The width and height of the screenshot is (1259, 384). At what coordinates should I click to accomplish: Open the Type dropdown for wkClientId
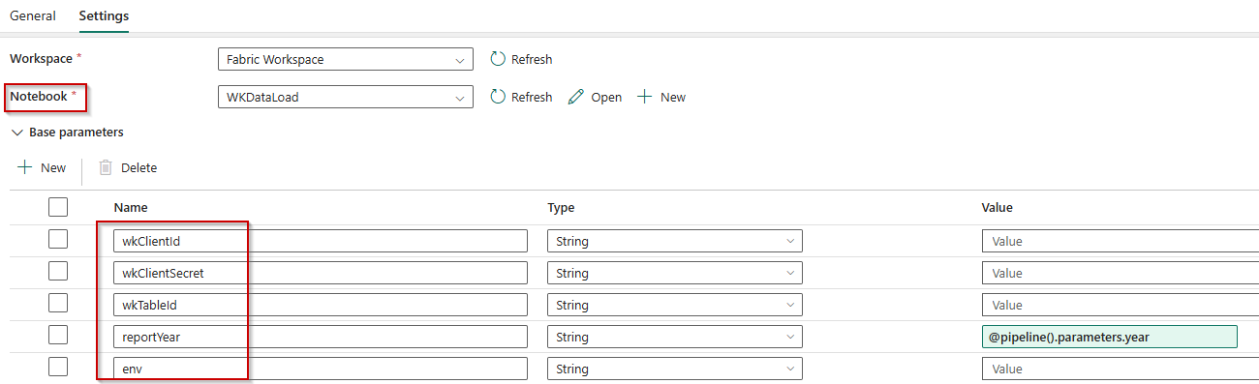pos(675,241)
